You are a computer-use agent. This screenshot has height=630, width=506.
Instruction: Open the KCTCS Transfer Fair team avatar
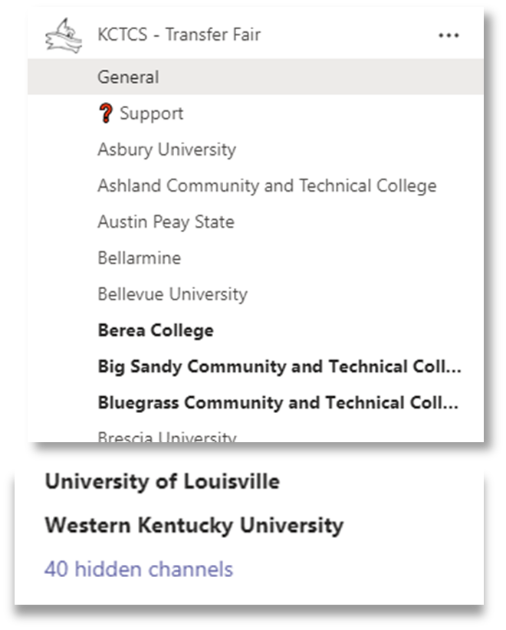click(64, 35)
